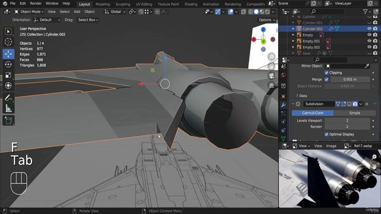Switch to material preview shading
381x214 pixels.
(262, 12)
